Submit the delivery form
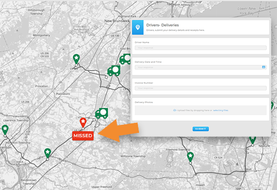The image size is (277, 190). 201,129
